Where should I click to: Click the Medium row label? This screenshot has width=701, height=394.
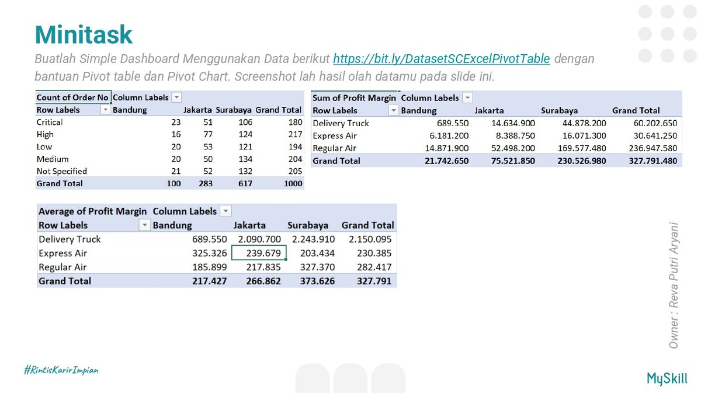[x=53, y=159]
